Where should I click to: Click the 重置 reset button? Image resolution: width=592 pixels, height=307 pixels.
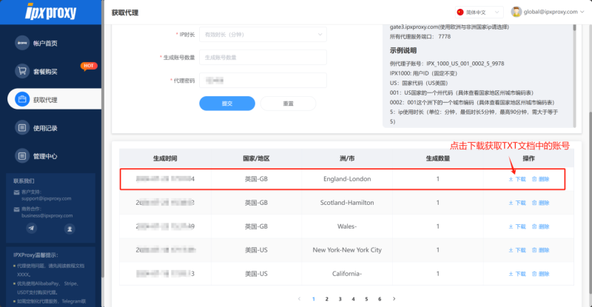pos(288,104)
